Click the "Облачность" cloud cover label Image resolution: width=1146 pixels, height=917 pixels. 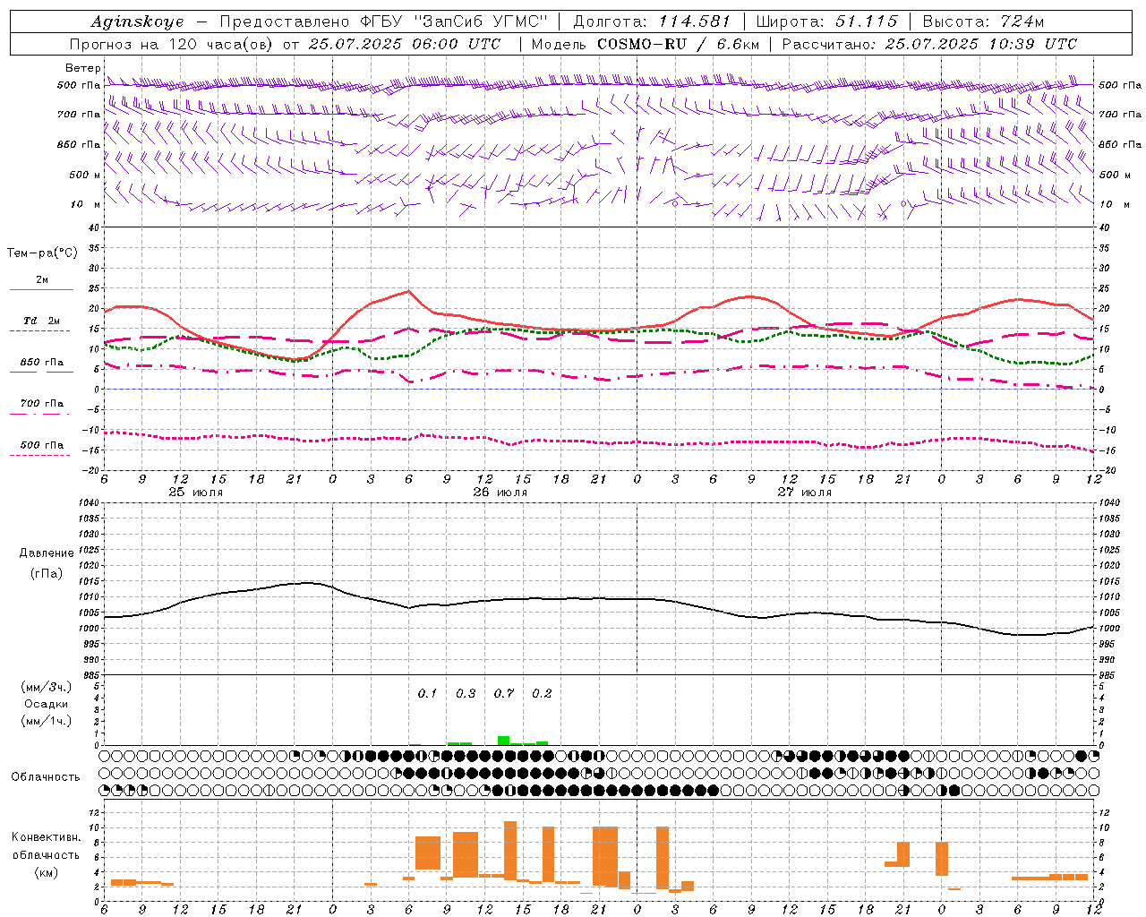tap(46, 777)
